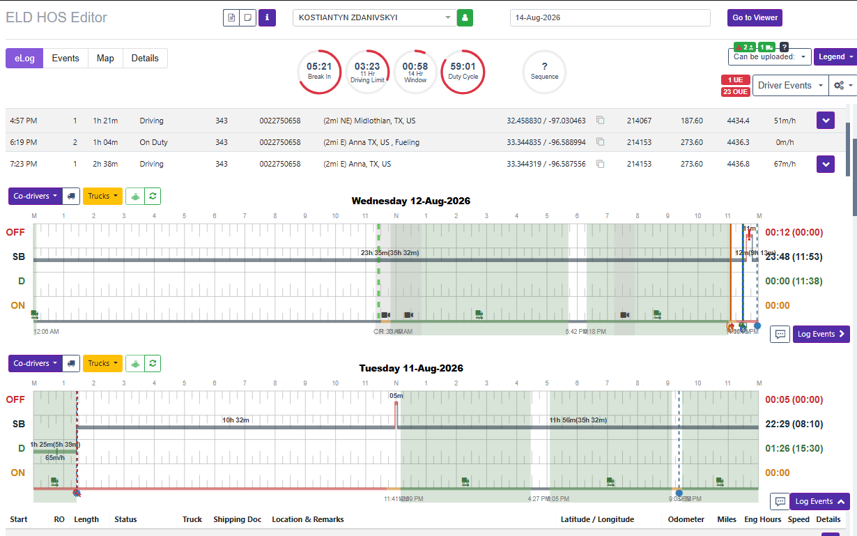The image size is (857, 536).
Task: Expand the 4:57 PM Driving row details
Action: (825, 121)
